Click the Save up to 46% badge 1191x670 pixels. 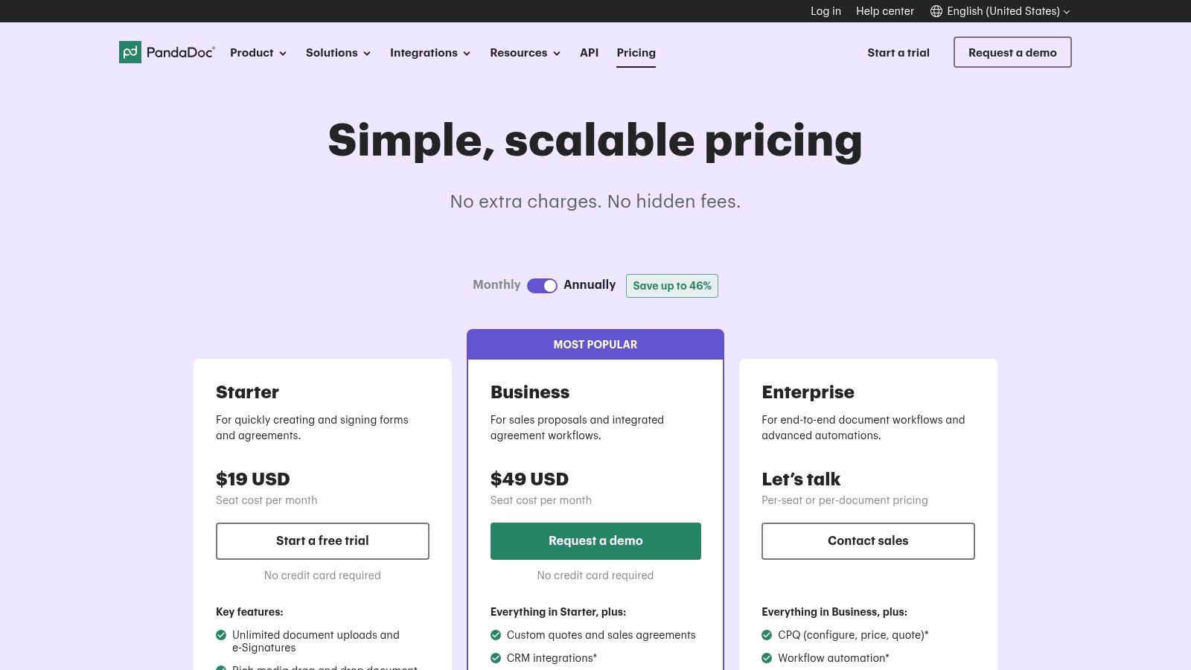672,286
